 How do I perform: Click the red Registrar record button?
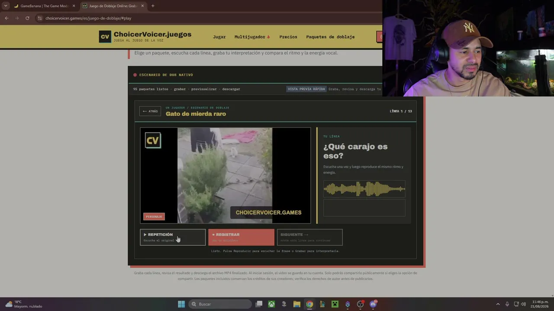[x=241, y=237]
